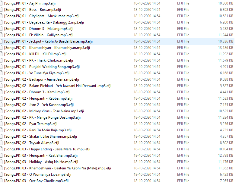The height and width of the screenshot is (186, 245).
Task: Click the size value '10,300 KB'
Action: [x=226, y=3]
